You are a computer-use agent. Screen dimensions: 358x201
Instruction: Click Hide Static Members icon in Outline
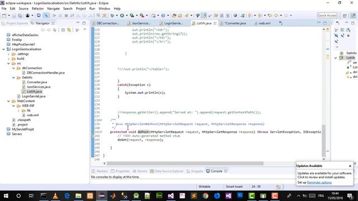coord(342,36)
